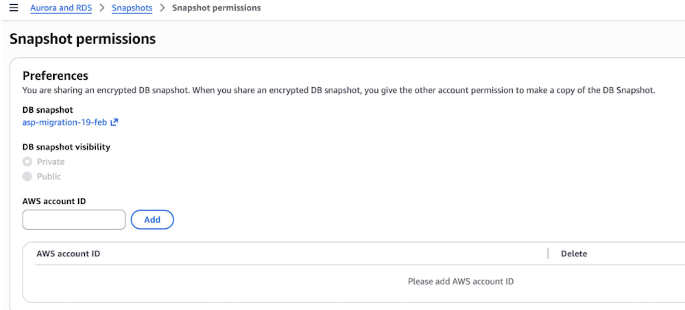Click the Snapshot permissions page heading
The image size is (685, 310).
(x=83, y=39)
